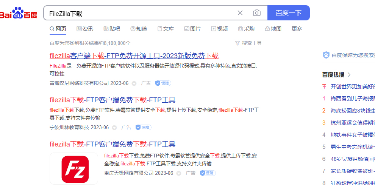This screenshot has width=375, height=185.
Task: Open top hot search 开创世界更加美好
Action: [353, 86]
